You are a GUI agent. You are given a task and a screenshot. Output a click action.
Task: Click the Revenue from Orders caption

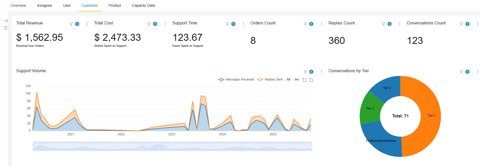pyautogui.click(x=30, y=46)
